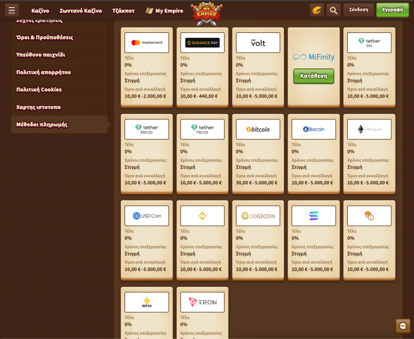Go to Ζωντανό Καζίνο section
This screenshot has height=339, width=414.
click(80, 11)
